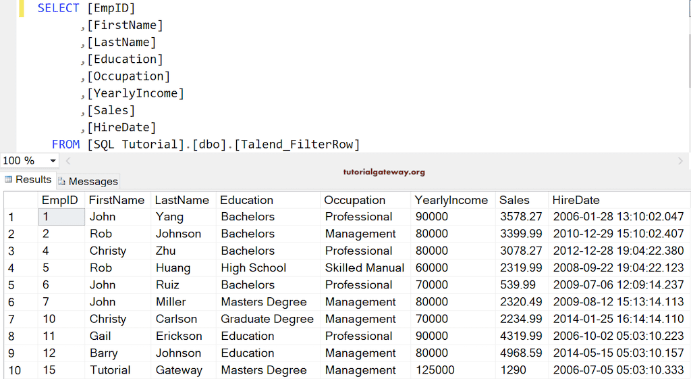This screenshot has width=691, height=379.
Task: Open the 100 % zoom dropdown
Action: tap(53, 161)
